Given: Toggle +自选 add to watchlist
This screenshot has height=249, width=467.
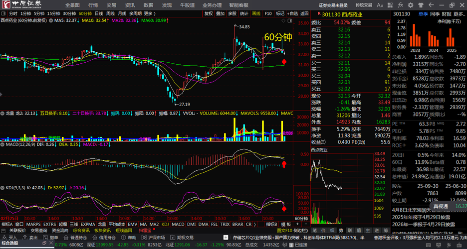Looking at the screenshot, I should point(293,13).
